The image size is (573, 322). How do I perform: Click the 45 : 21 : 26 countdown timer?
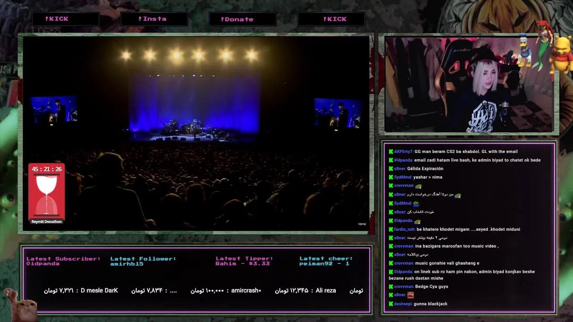(x=47, y=169)
